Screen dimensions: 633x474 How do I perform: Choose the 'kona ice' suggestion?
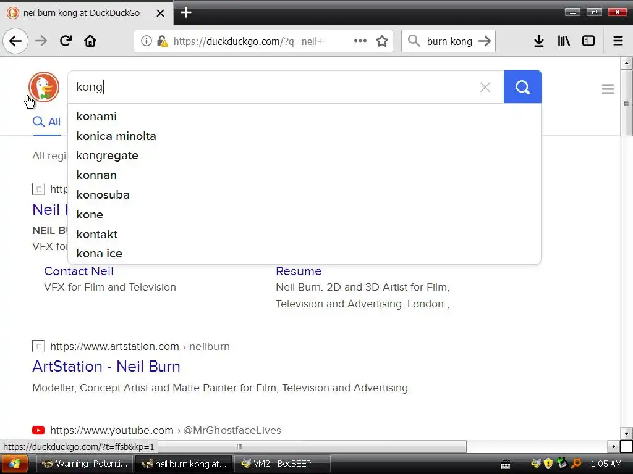pos(305,254)
